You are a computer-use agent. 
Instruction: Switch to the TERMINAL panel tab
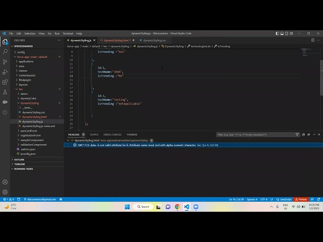click(132, 135)
